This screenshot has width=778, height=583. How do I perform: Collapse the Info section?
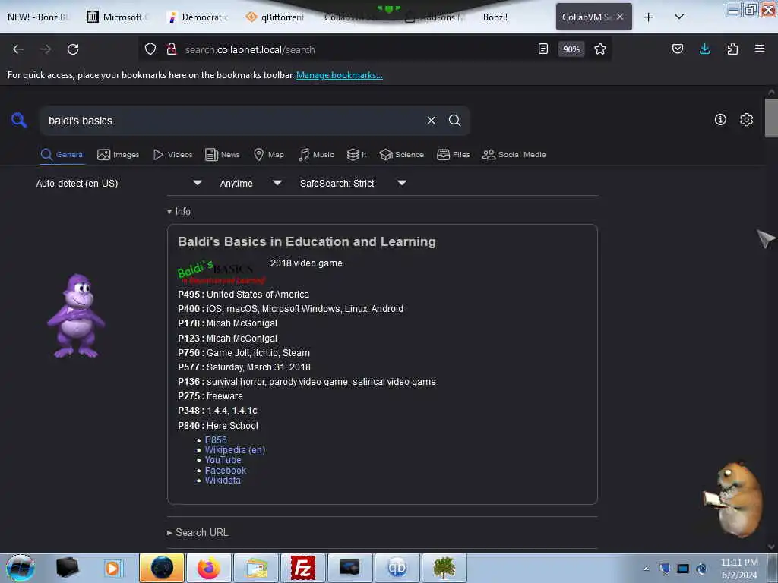point(179,212)
